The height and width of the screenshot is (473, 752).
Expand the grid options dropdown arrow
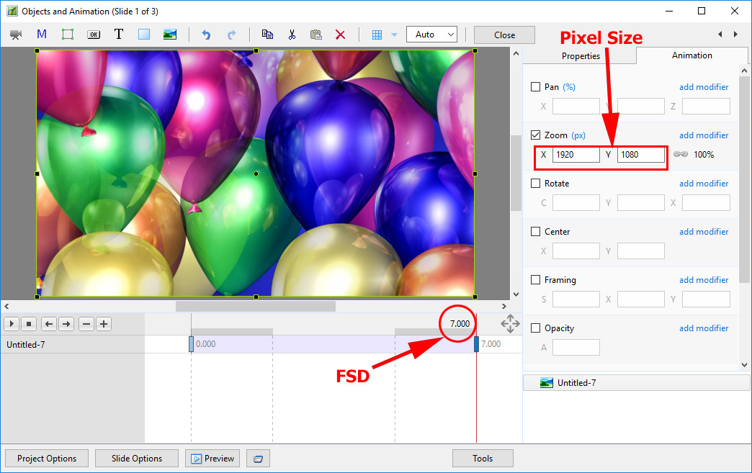point(394,35)
